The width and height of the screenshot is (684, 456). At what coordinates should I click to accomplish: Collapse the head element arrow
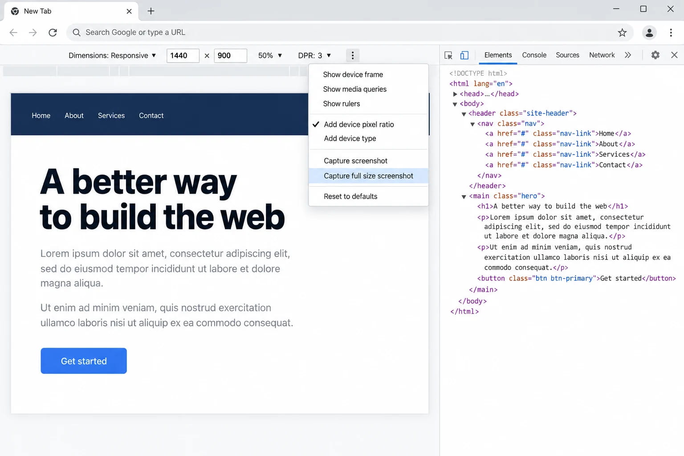(x=455, y=94)
